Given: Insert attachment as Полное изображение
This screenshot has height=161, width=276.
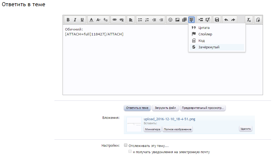Looking at the screenshot, I should tap(178, 129).
